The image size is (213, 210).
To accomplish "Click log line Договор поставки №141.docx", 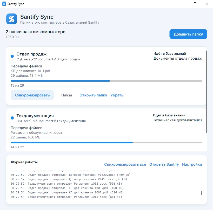I will point(69,179).
